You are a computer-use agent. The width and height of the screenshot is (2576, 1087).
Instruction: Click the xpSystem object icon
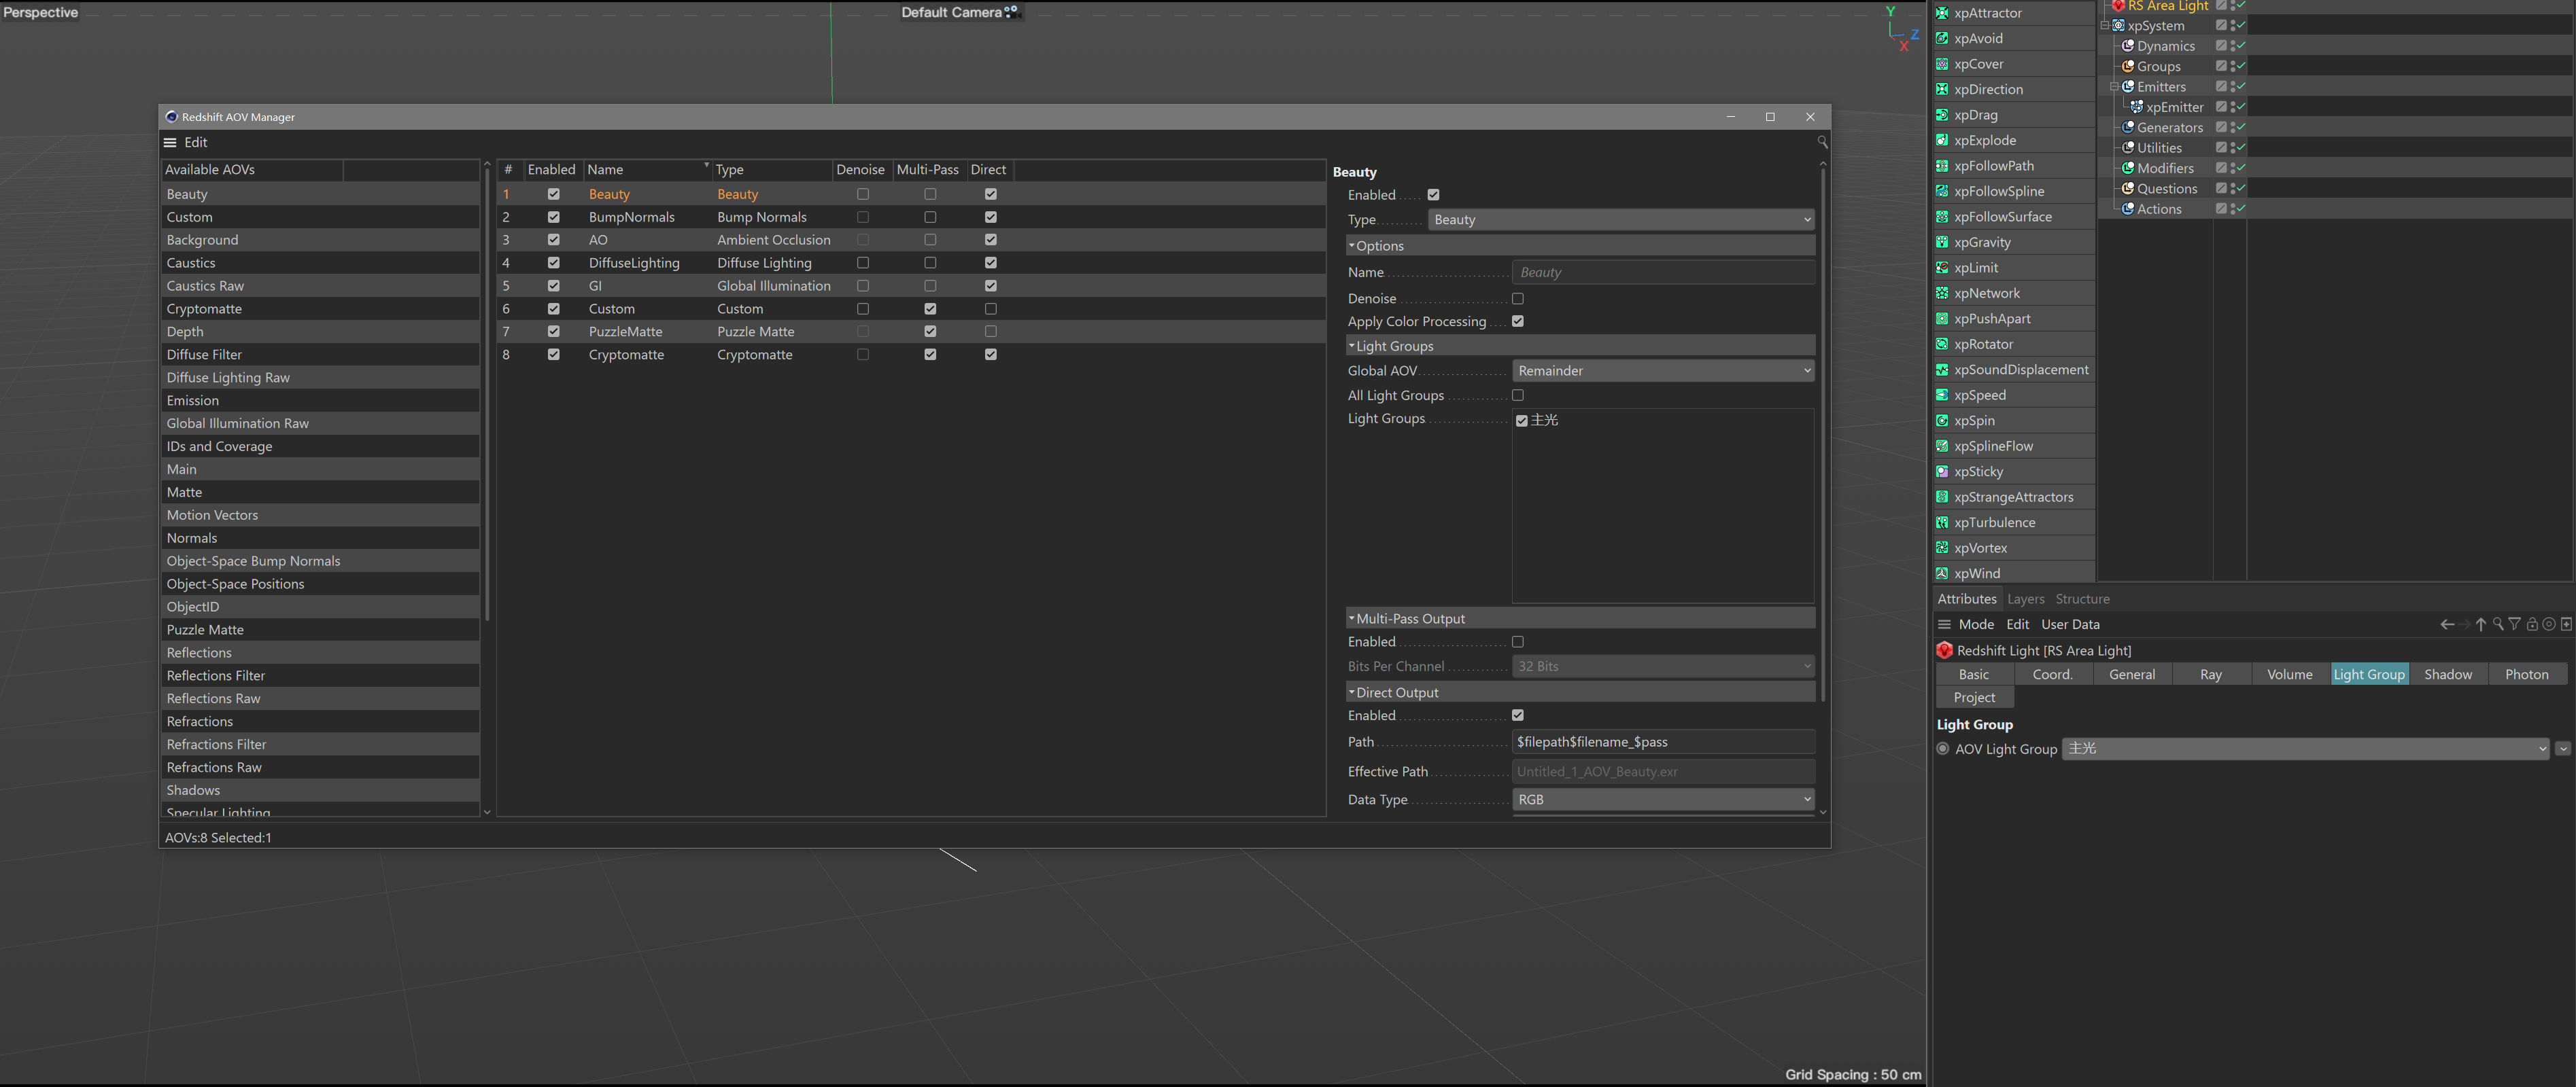pos(2118,26)
